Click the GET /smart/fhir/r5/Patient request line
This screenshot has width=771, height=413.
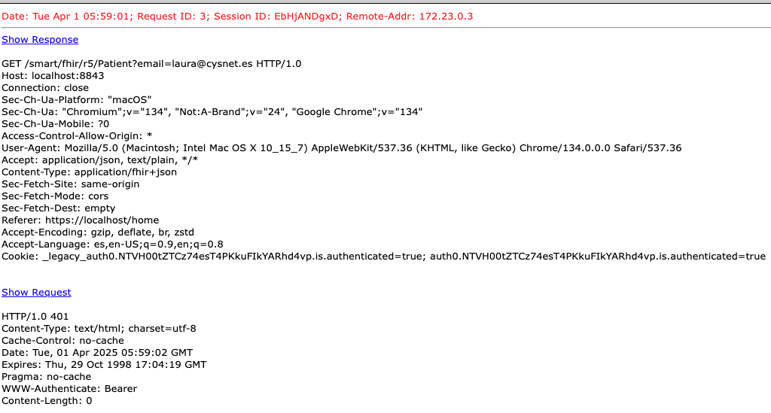point(151,63)
